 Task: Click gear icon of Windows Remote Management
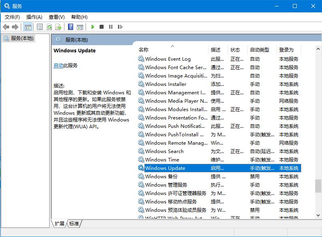coord(141,143)
